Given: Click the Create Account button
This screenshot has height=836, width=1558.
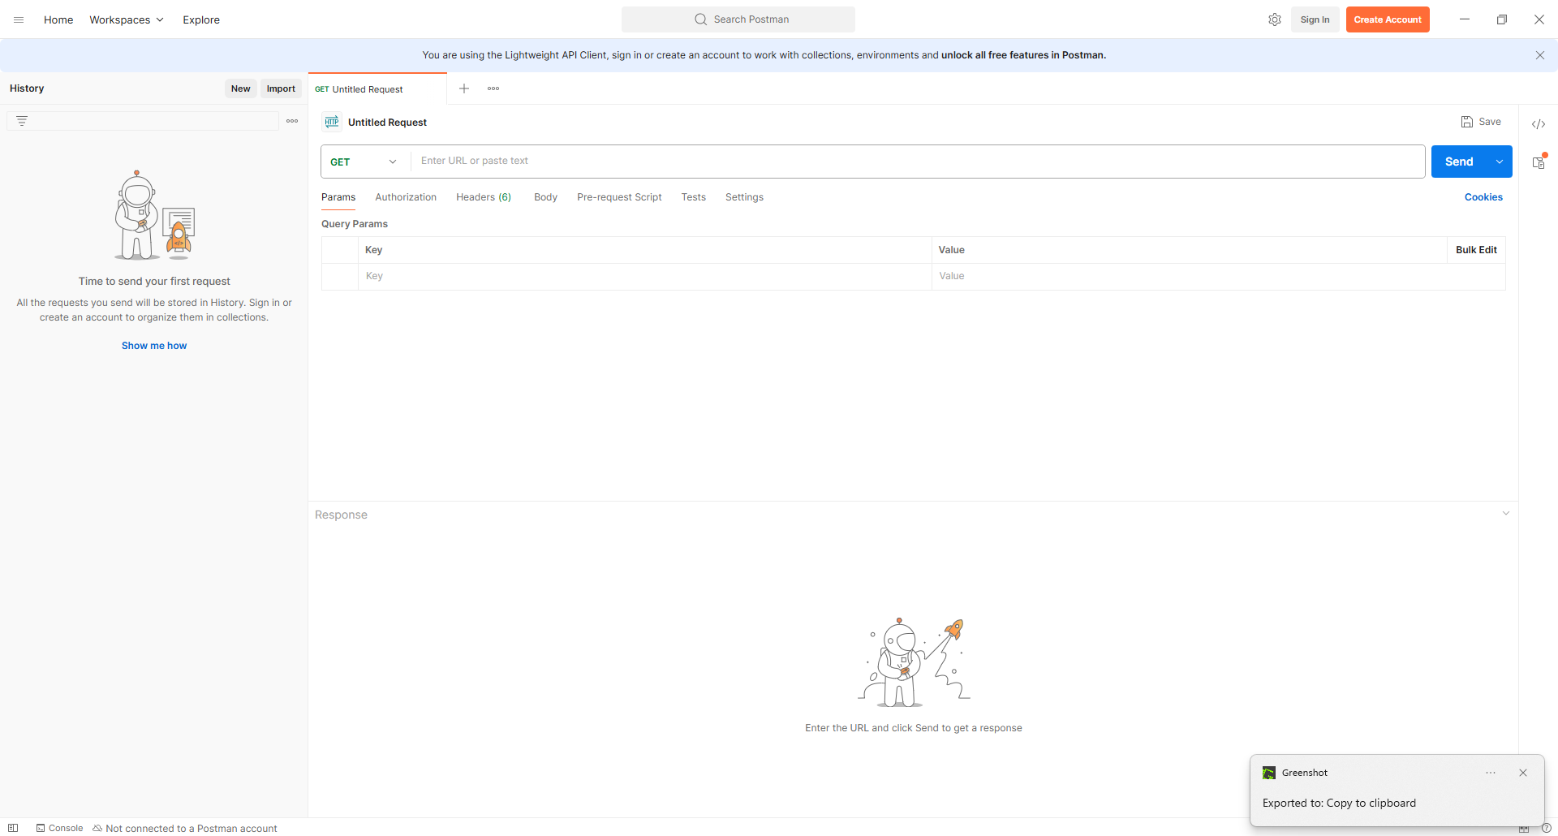Looking at the screenshot, I should point(1388,19).
